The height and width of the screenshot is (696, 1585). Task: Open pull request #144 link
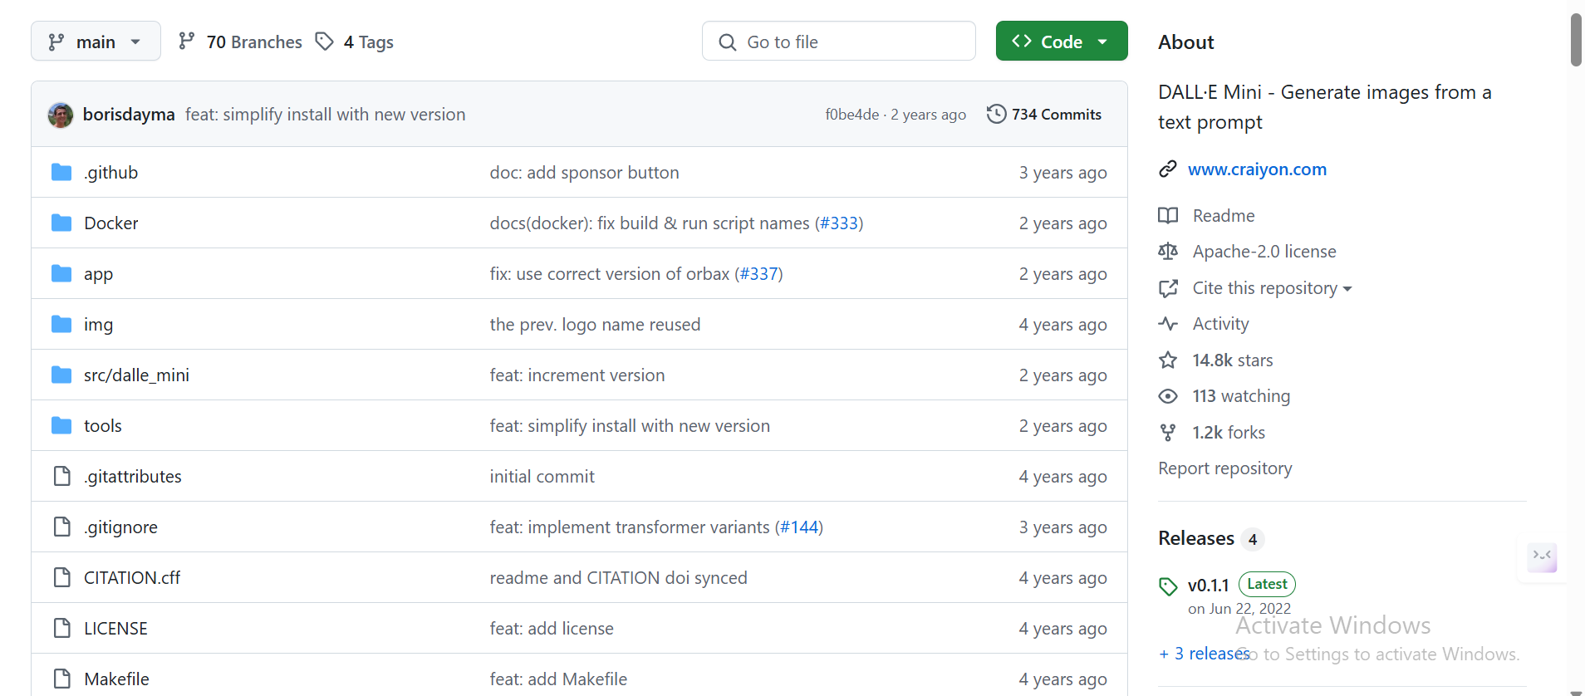(x=799, y=527)
